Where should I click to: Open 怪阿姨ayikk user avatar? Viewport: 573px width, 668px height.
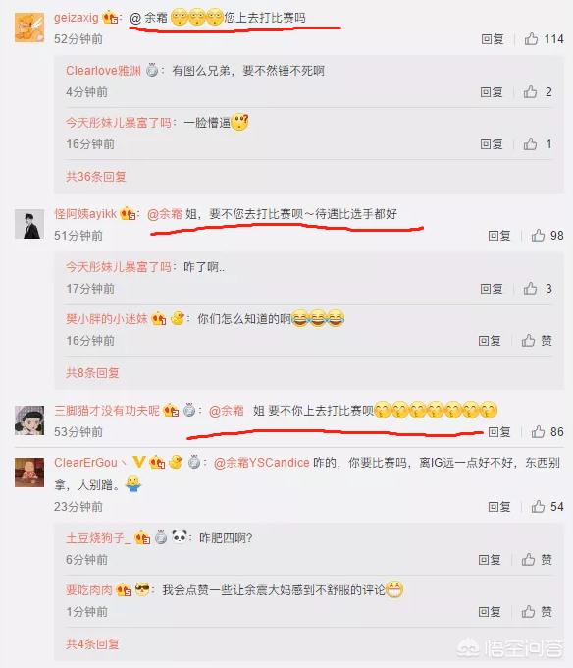click(x=29, y=224)
